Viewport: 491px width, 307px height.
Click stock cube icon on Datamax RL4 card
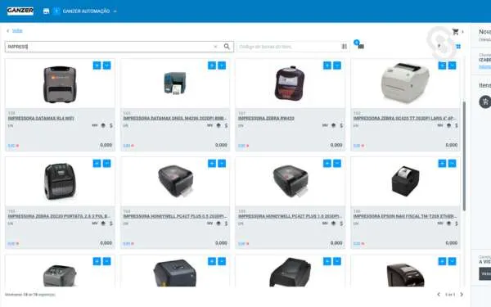click(103, 125)
